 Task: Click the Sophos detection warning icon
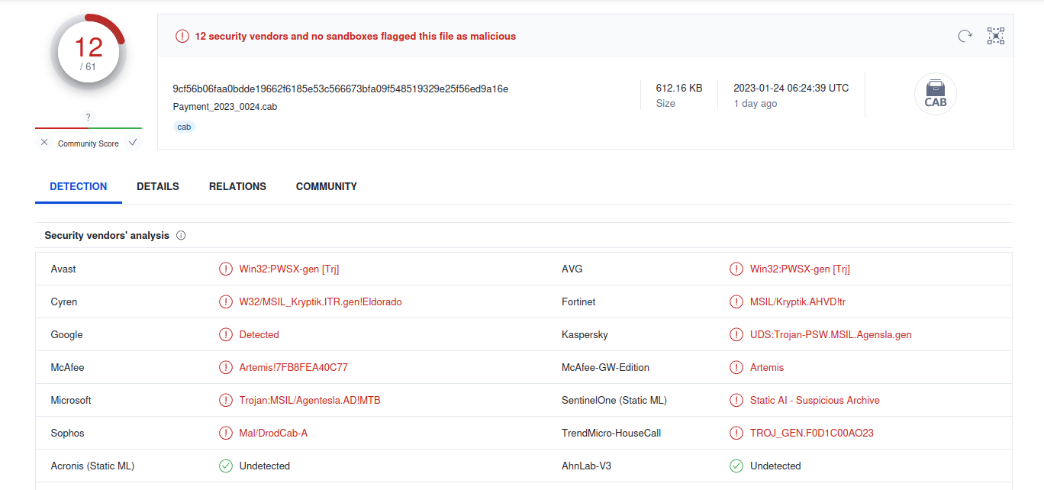pyautogui.click(x=226, y=433)
